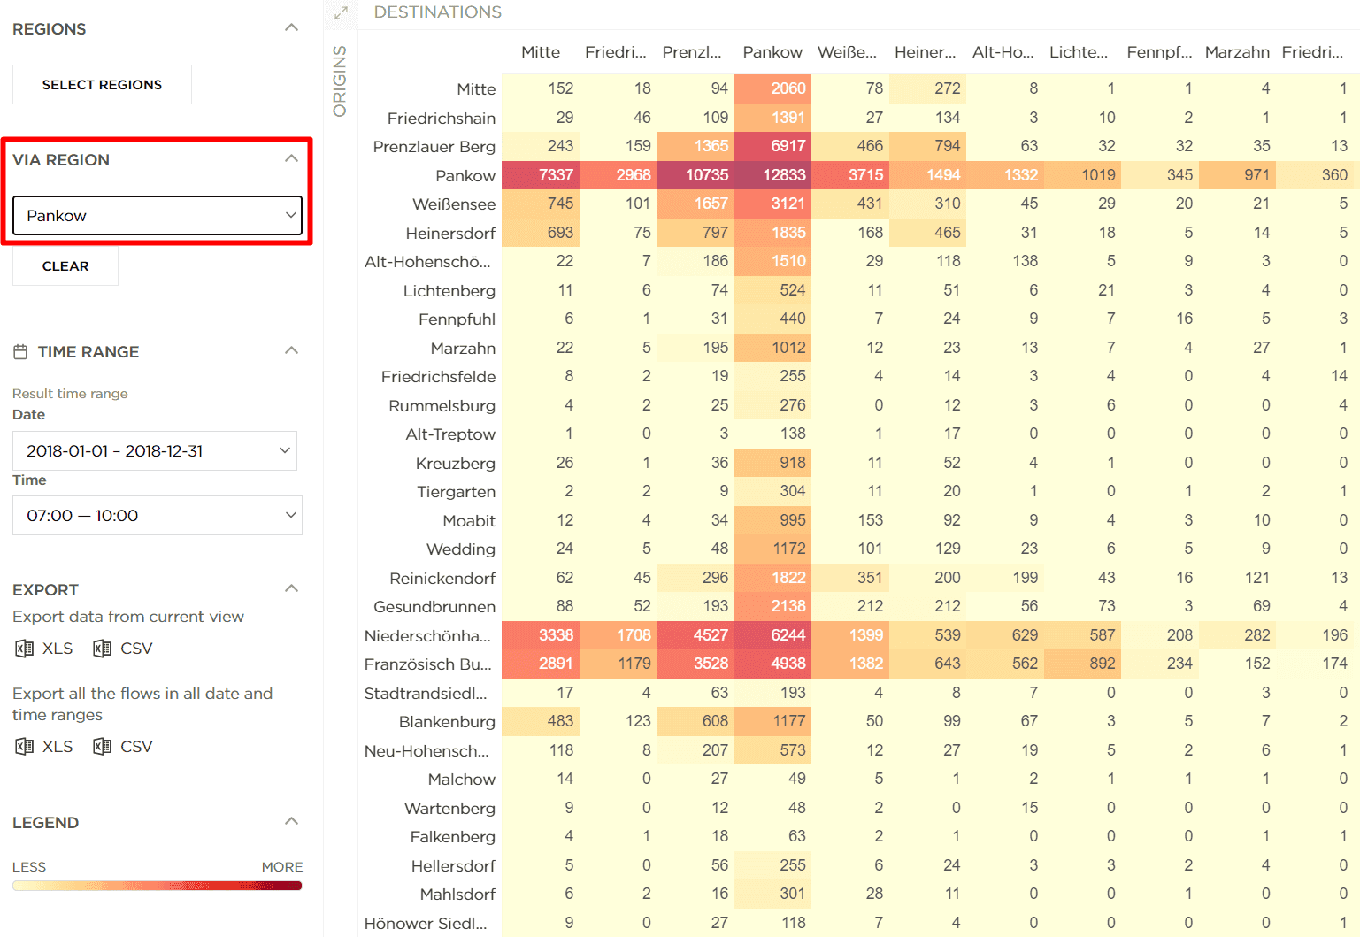Collapse the Time Range panel
The height and width of the screenshot is (937, 1360).
click(291, 351)
